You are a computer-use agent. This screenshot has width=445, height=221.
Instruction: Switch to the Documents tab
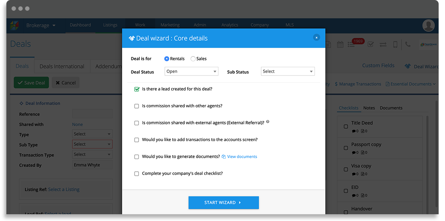coord(391,108)
